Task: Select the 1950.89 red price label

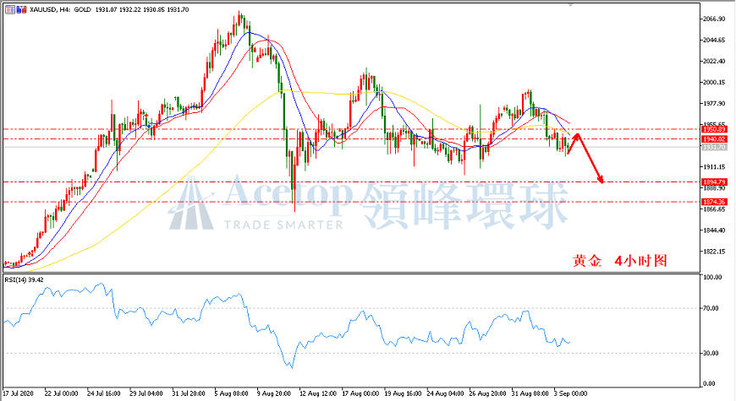Action: click(x=714, y=129)
